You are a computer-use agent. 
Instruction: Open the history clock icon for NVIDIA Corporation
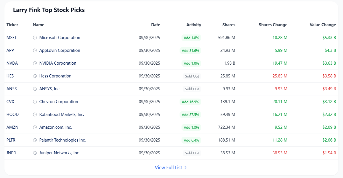tap(35, 63)
